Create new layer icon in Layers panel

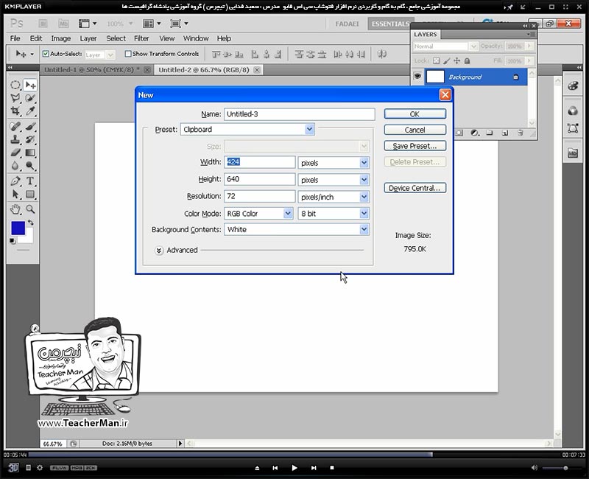[505, 133]
